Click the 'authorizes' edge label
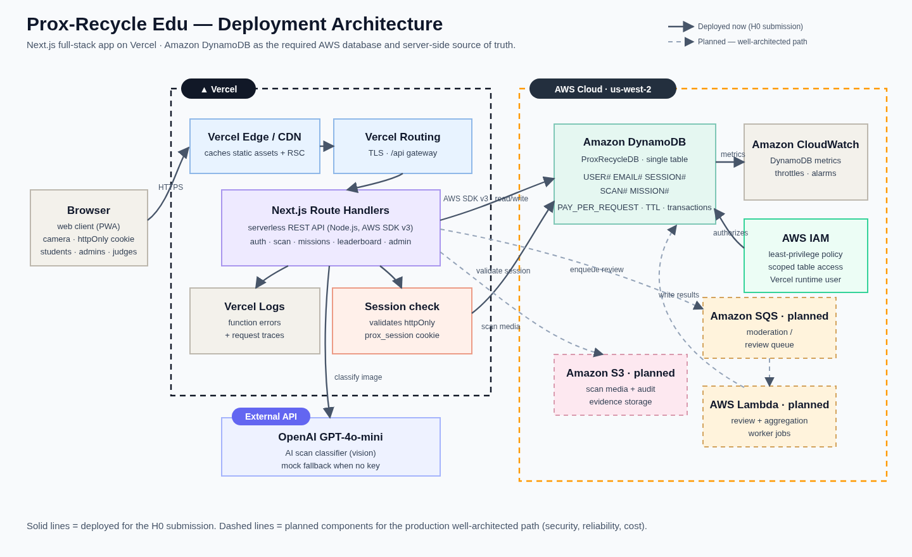Screen dimensions: 912x557 pos(730,233)
